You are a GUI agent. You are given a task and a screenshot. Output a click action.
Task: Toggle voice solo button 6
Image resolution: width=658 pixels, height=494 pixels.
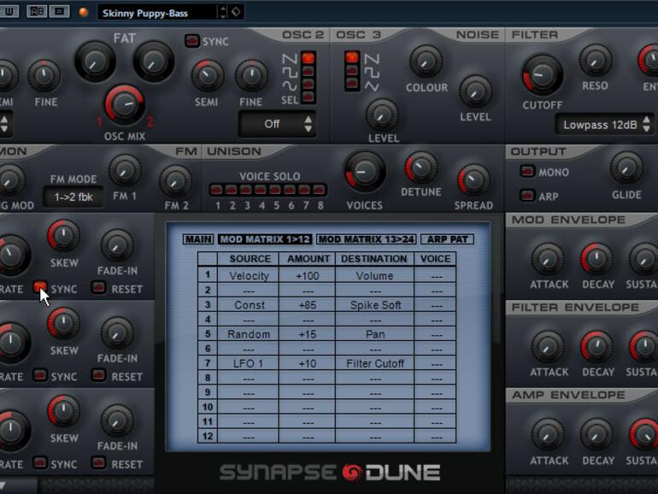pos(290,190)
